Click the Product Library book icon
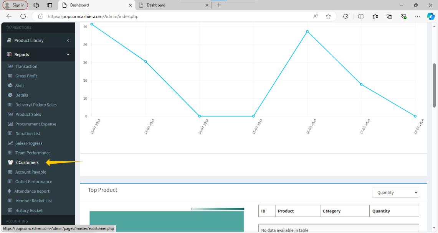 click(x=9, y=40)
